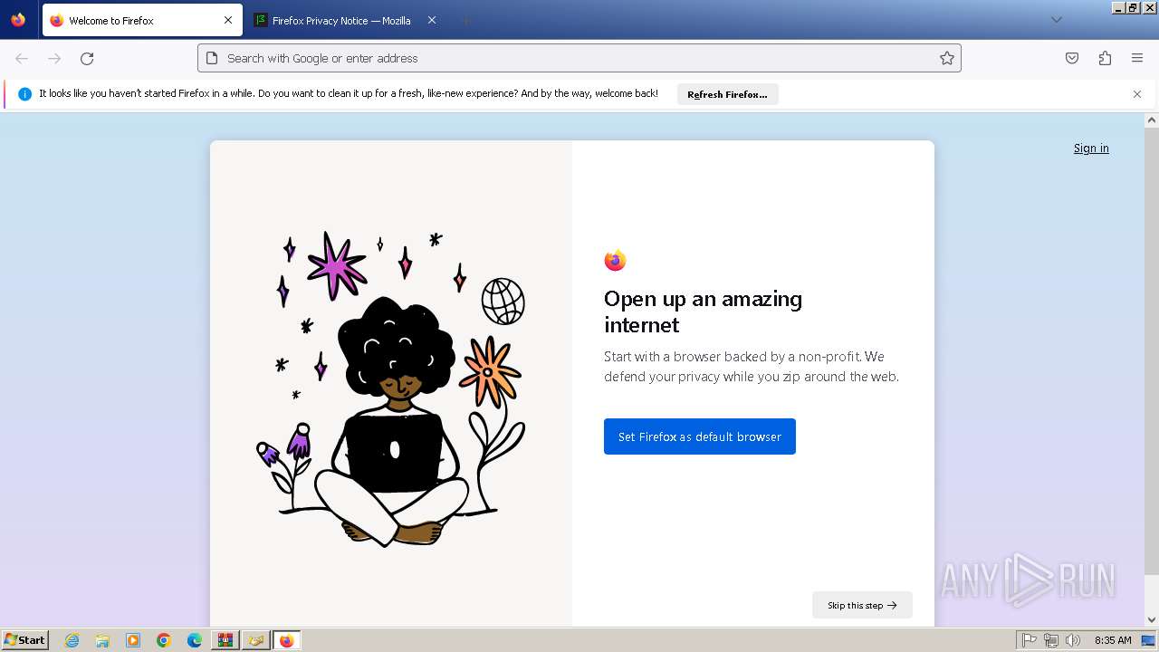
Task: Bookmark this page with the star icon
Action: point(947,58)
